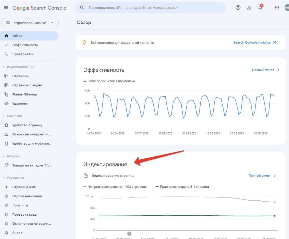
Task: Click chevron next to Индексирование Полный отчет
Action: (x=274, y=176)
